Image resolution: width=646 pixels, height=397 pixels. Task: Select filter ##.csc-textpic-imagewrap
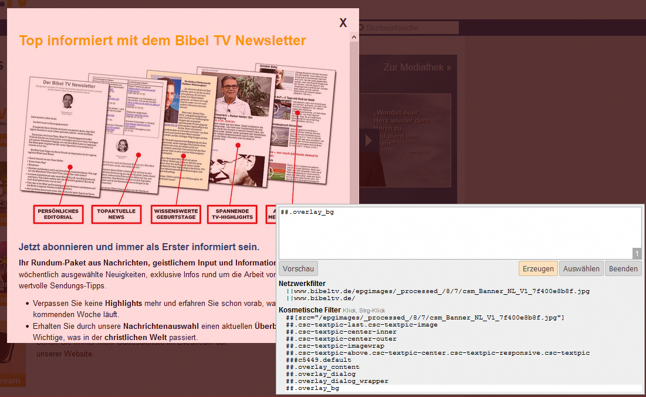pyautogui.click(x=335, y=345)
